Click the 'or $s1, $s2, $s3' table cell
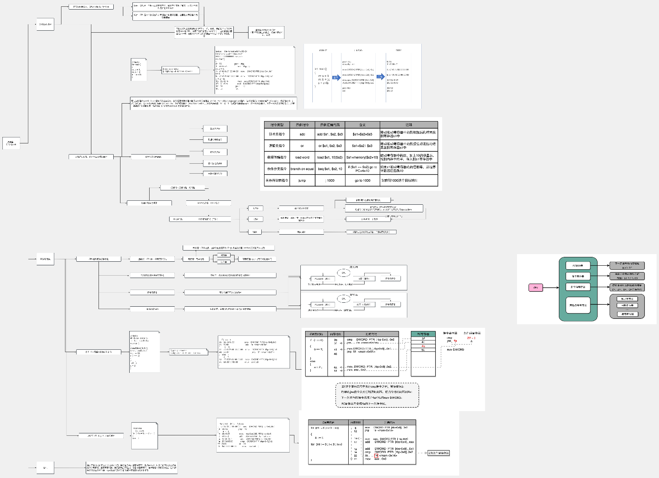The height and width of the screenshot is (478, 659). pos(329,146)
